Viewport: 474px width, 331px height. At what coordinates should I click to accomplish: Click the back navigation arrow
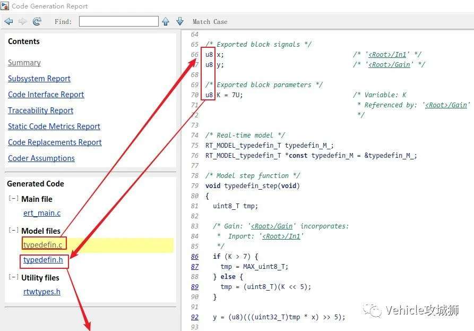[9, 21]
